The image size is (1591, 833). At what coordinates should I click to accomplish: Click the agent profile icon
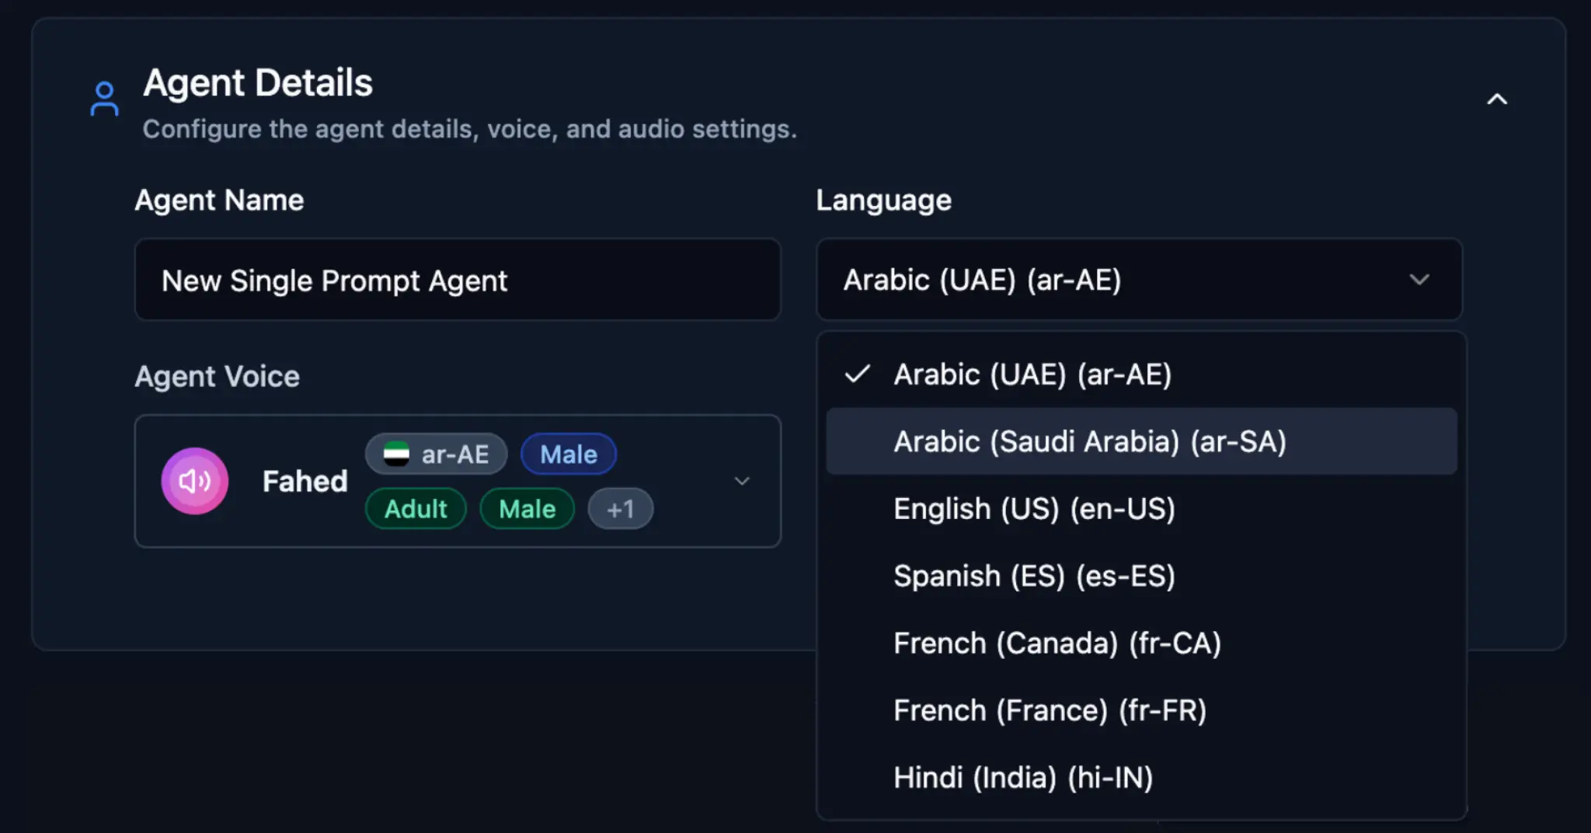tap(104, 99)
